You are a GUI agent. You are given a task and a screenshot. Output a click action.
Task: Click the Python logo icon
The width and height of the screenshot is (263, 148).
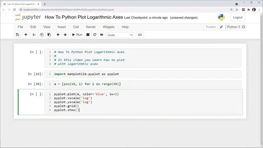pos(221,17)
